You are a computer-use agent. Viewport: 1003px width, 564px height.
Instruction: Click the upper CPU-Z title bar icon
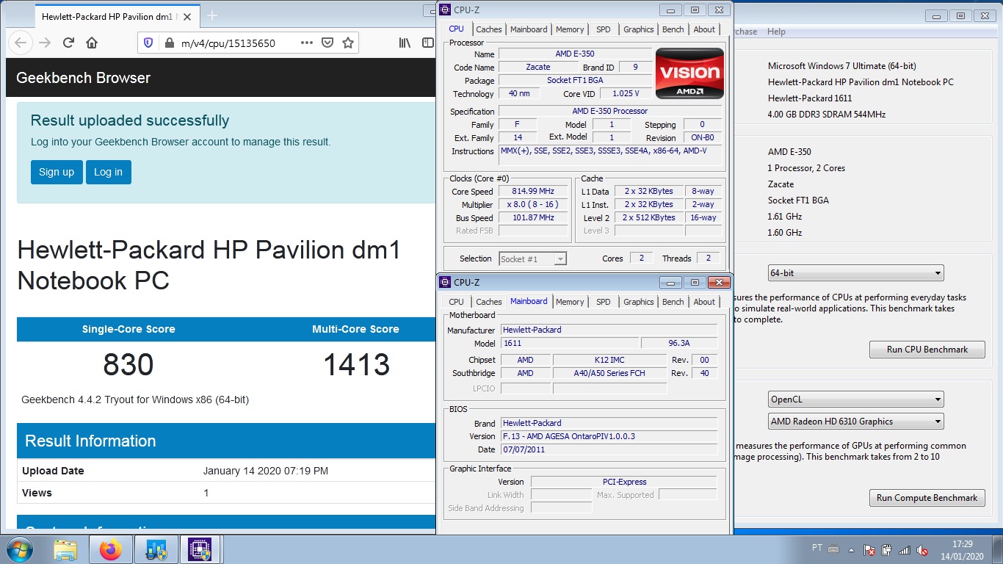(x=445, y=10)
